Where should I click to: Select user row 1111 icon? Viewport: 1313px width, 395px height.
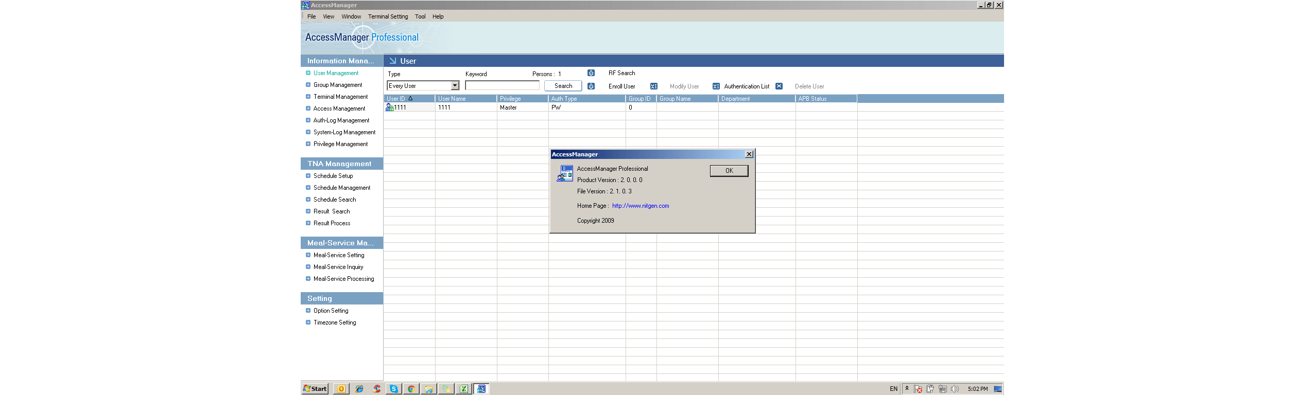pos(390,107)
